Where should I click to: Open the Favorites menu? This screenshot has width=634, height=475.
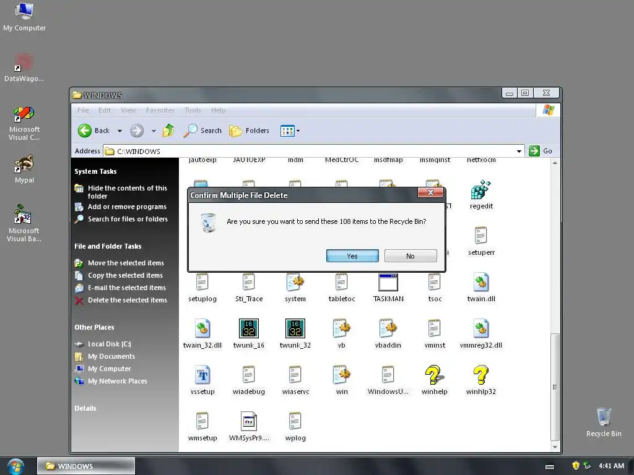pos(160,110)
